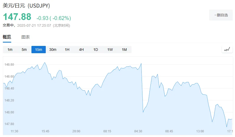
Task: Click the 15:45 time axis label
Action: pos(45,131)
